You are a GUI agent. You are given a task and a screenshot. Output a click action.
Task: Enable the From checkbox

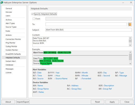click(34, 19)
